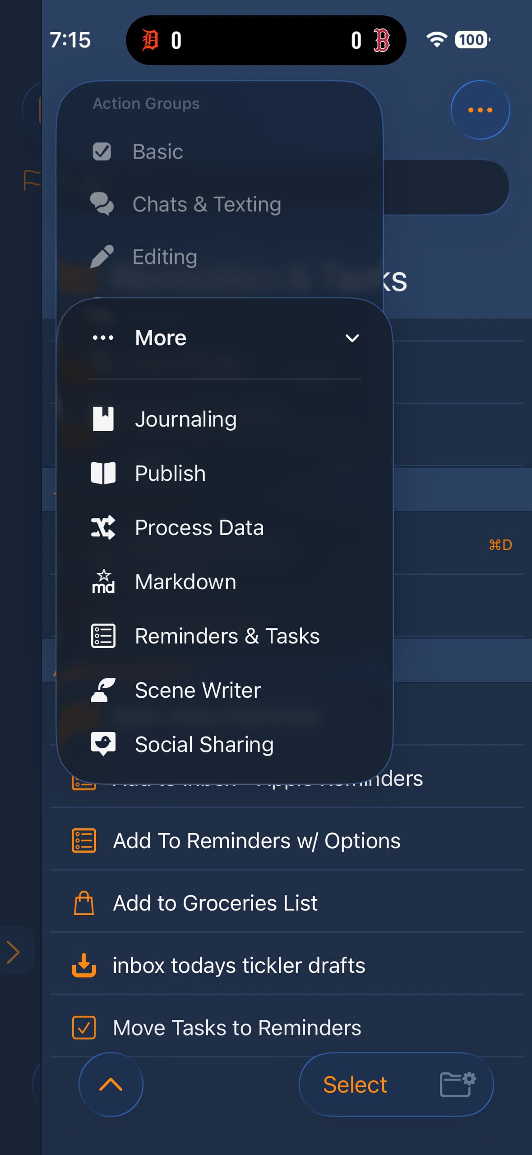Collapse the More menu chevron
532x1155 pixels.
point(352,338)
